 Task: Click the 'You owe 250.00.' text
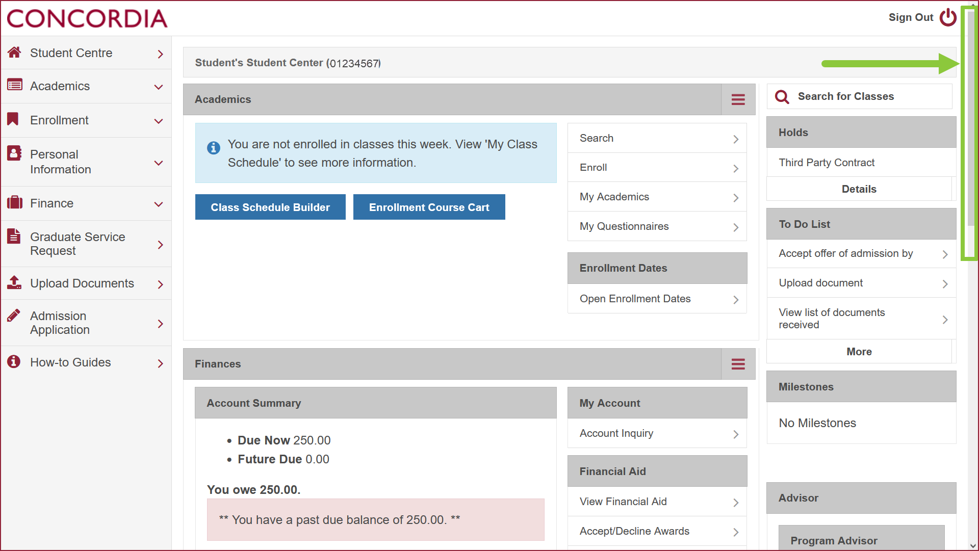pyautogui.click(x=254, y=490)
